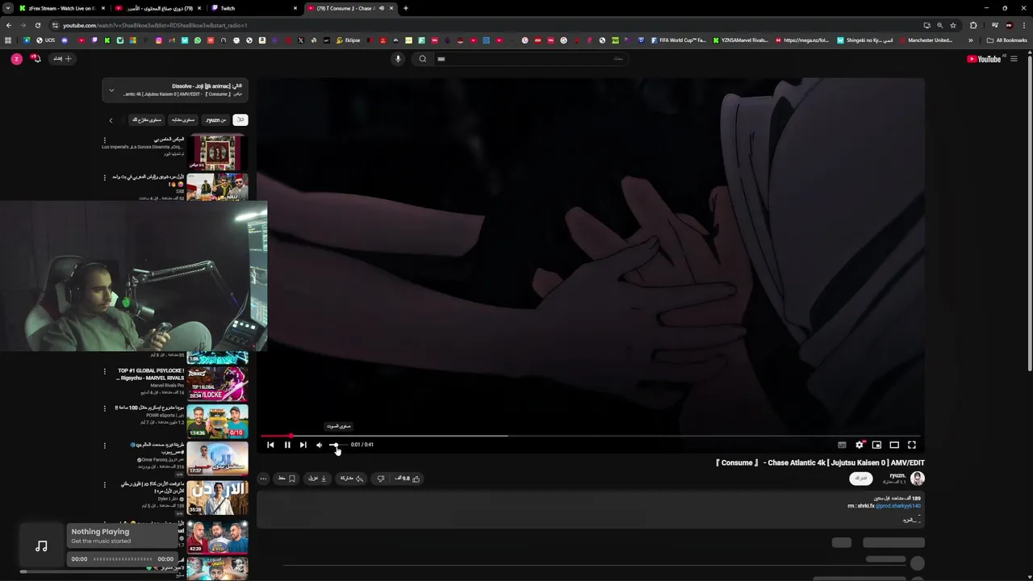The width and height of the screenshot is (1033, 581).
Task: Click the music note widget icon
Action: click(41, 546)
